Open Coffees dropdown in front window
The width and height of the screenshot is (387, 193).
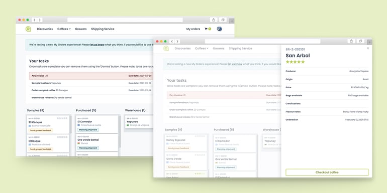tap(202, 49)
